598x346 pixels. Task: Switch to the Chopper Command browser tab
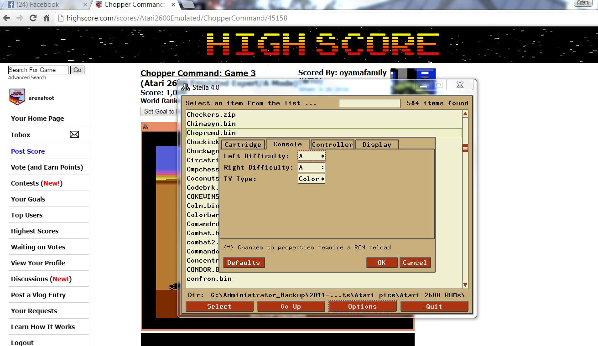135,5
